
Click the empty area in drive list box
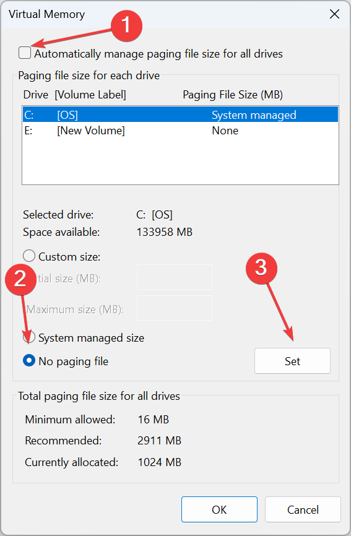(x=181, y=161)
